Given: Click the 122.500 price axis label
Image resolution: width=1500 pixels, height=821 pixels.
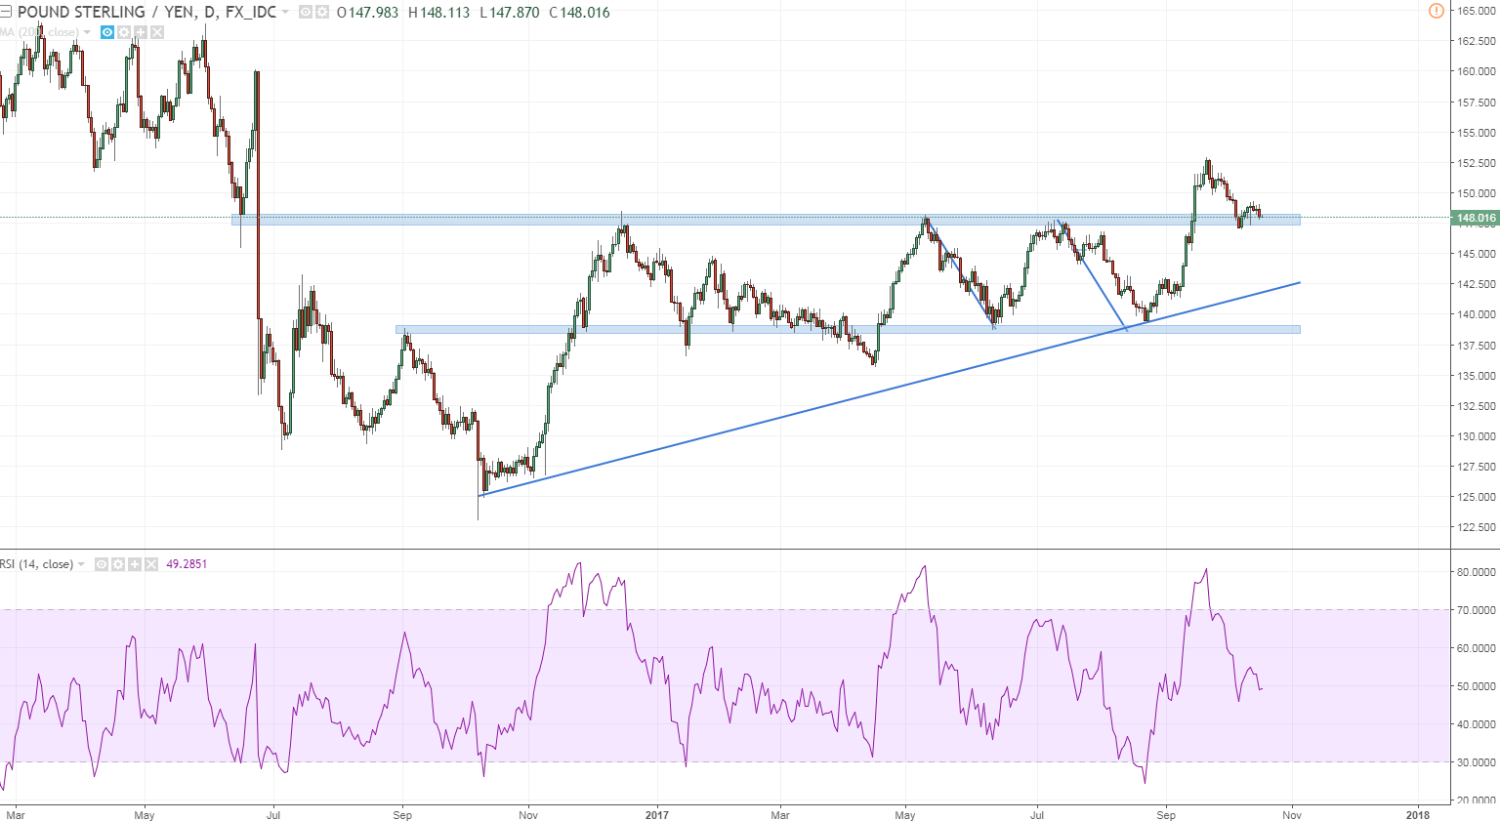Looking at the screenshot, I should click(x=1476, y=527).
